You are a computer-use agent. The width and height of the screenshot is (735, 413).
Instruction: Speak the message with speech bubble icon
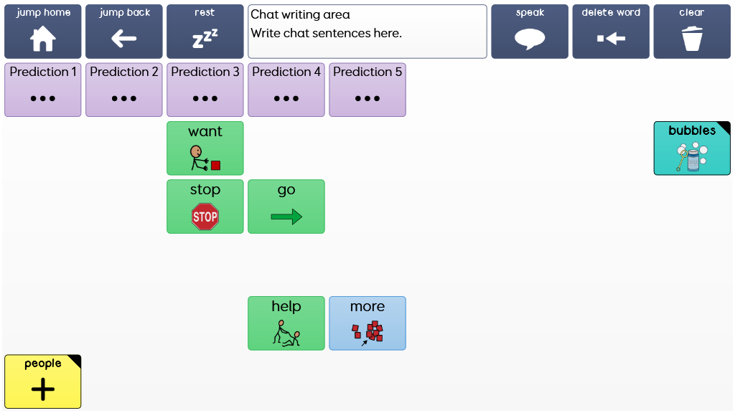pyautogui.click(x=530, y=32)
